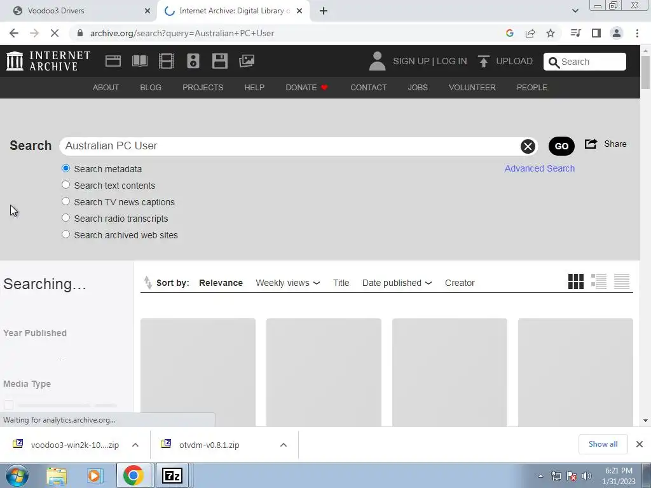Viewport: 651px width, 488px height.
Task: Open the Web (Wayback Machine) icon
Action: (x=113, y=61)
